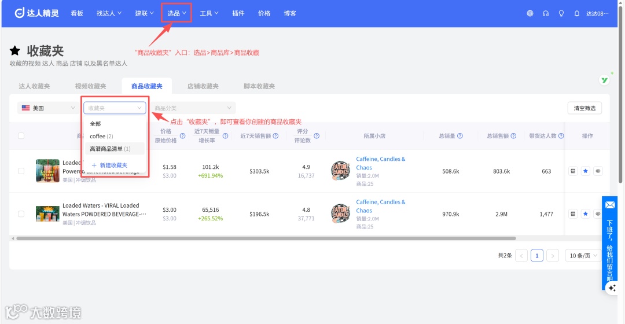Open Caffeine, Candles & Chaos link, 970.9k row

381,206
